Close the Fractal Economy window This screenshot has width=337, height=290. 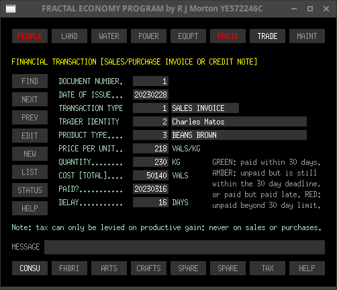[x=326, y=9]
